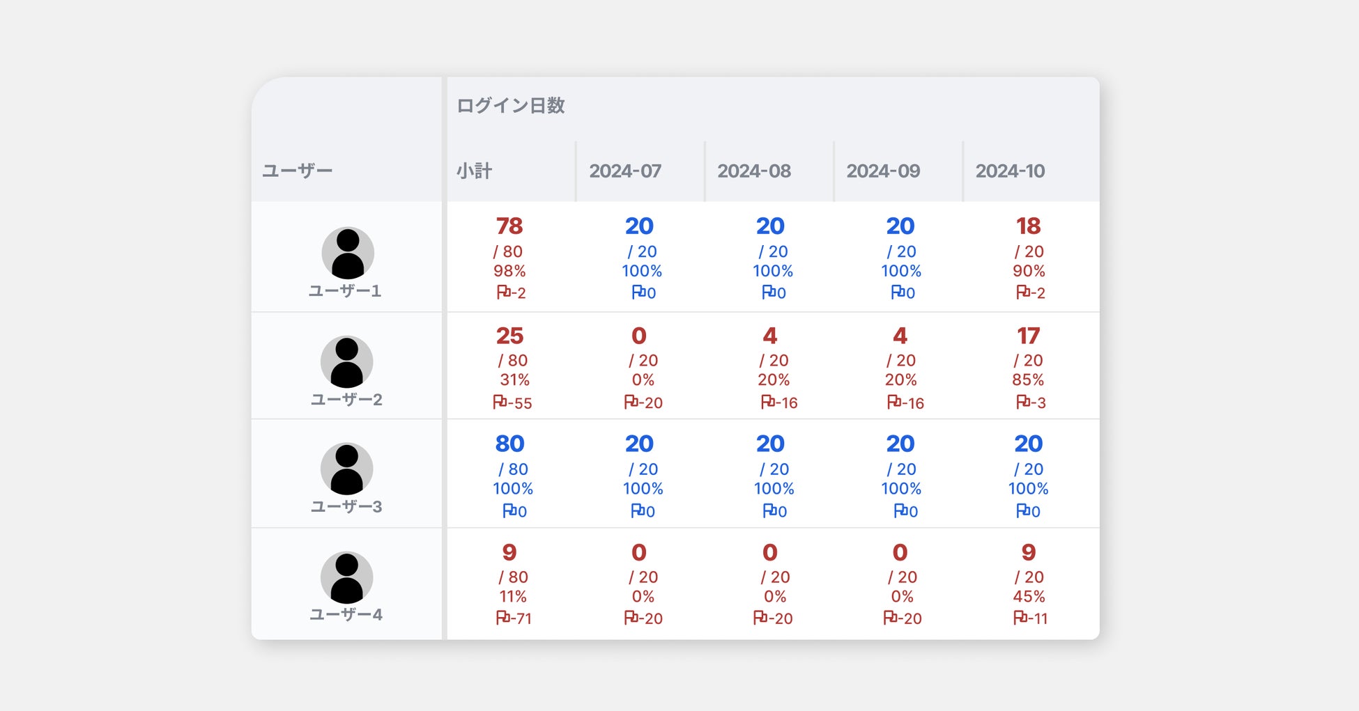Click the ユーザー column header

tap(298, 171)
